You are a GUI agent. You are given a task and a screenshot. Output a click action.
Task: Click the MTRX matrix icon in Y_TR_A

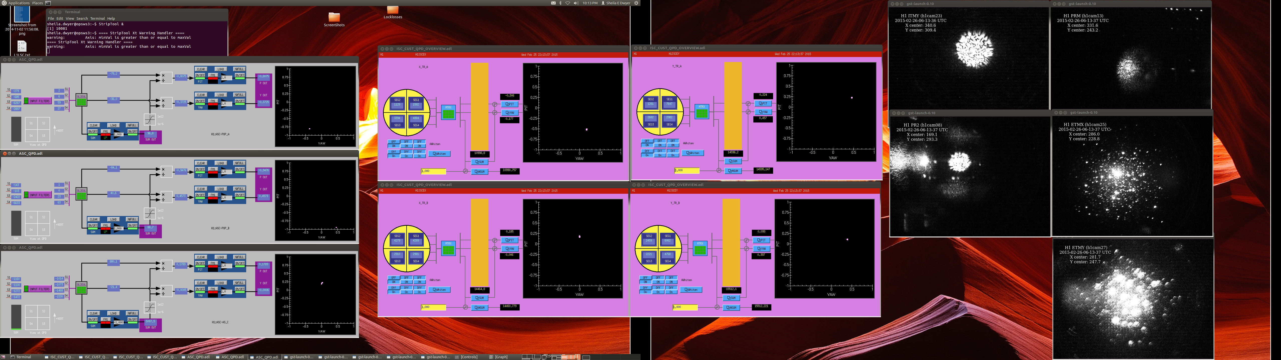point(702,111)
